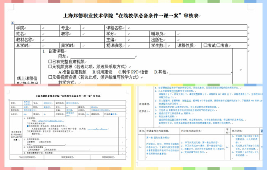Click the D.其他 blank line in top form
The height and width of the screenshot is (170, 267).
click(x=200, y=72)
